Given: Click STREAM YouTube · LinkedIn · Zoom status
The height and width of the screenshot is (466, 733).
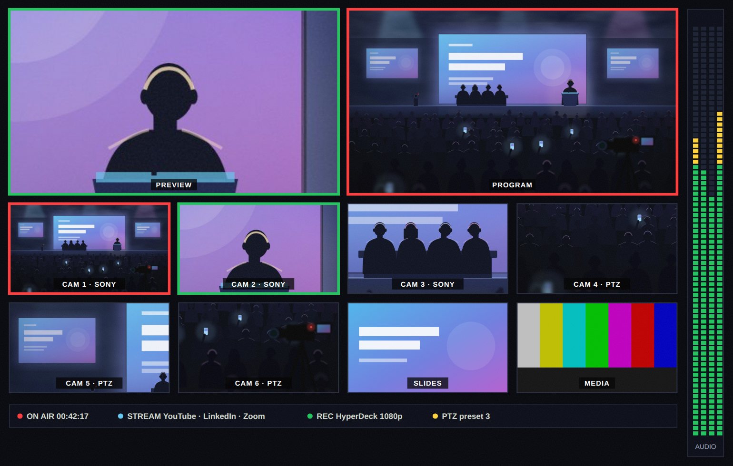Looking at the screenshot, I should point(196,416).
